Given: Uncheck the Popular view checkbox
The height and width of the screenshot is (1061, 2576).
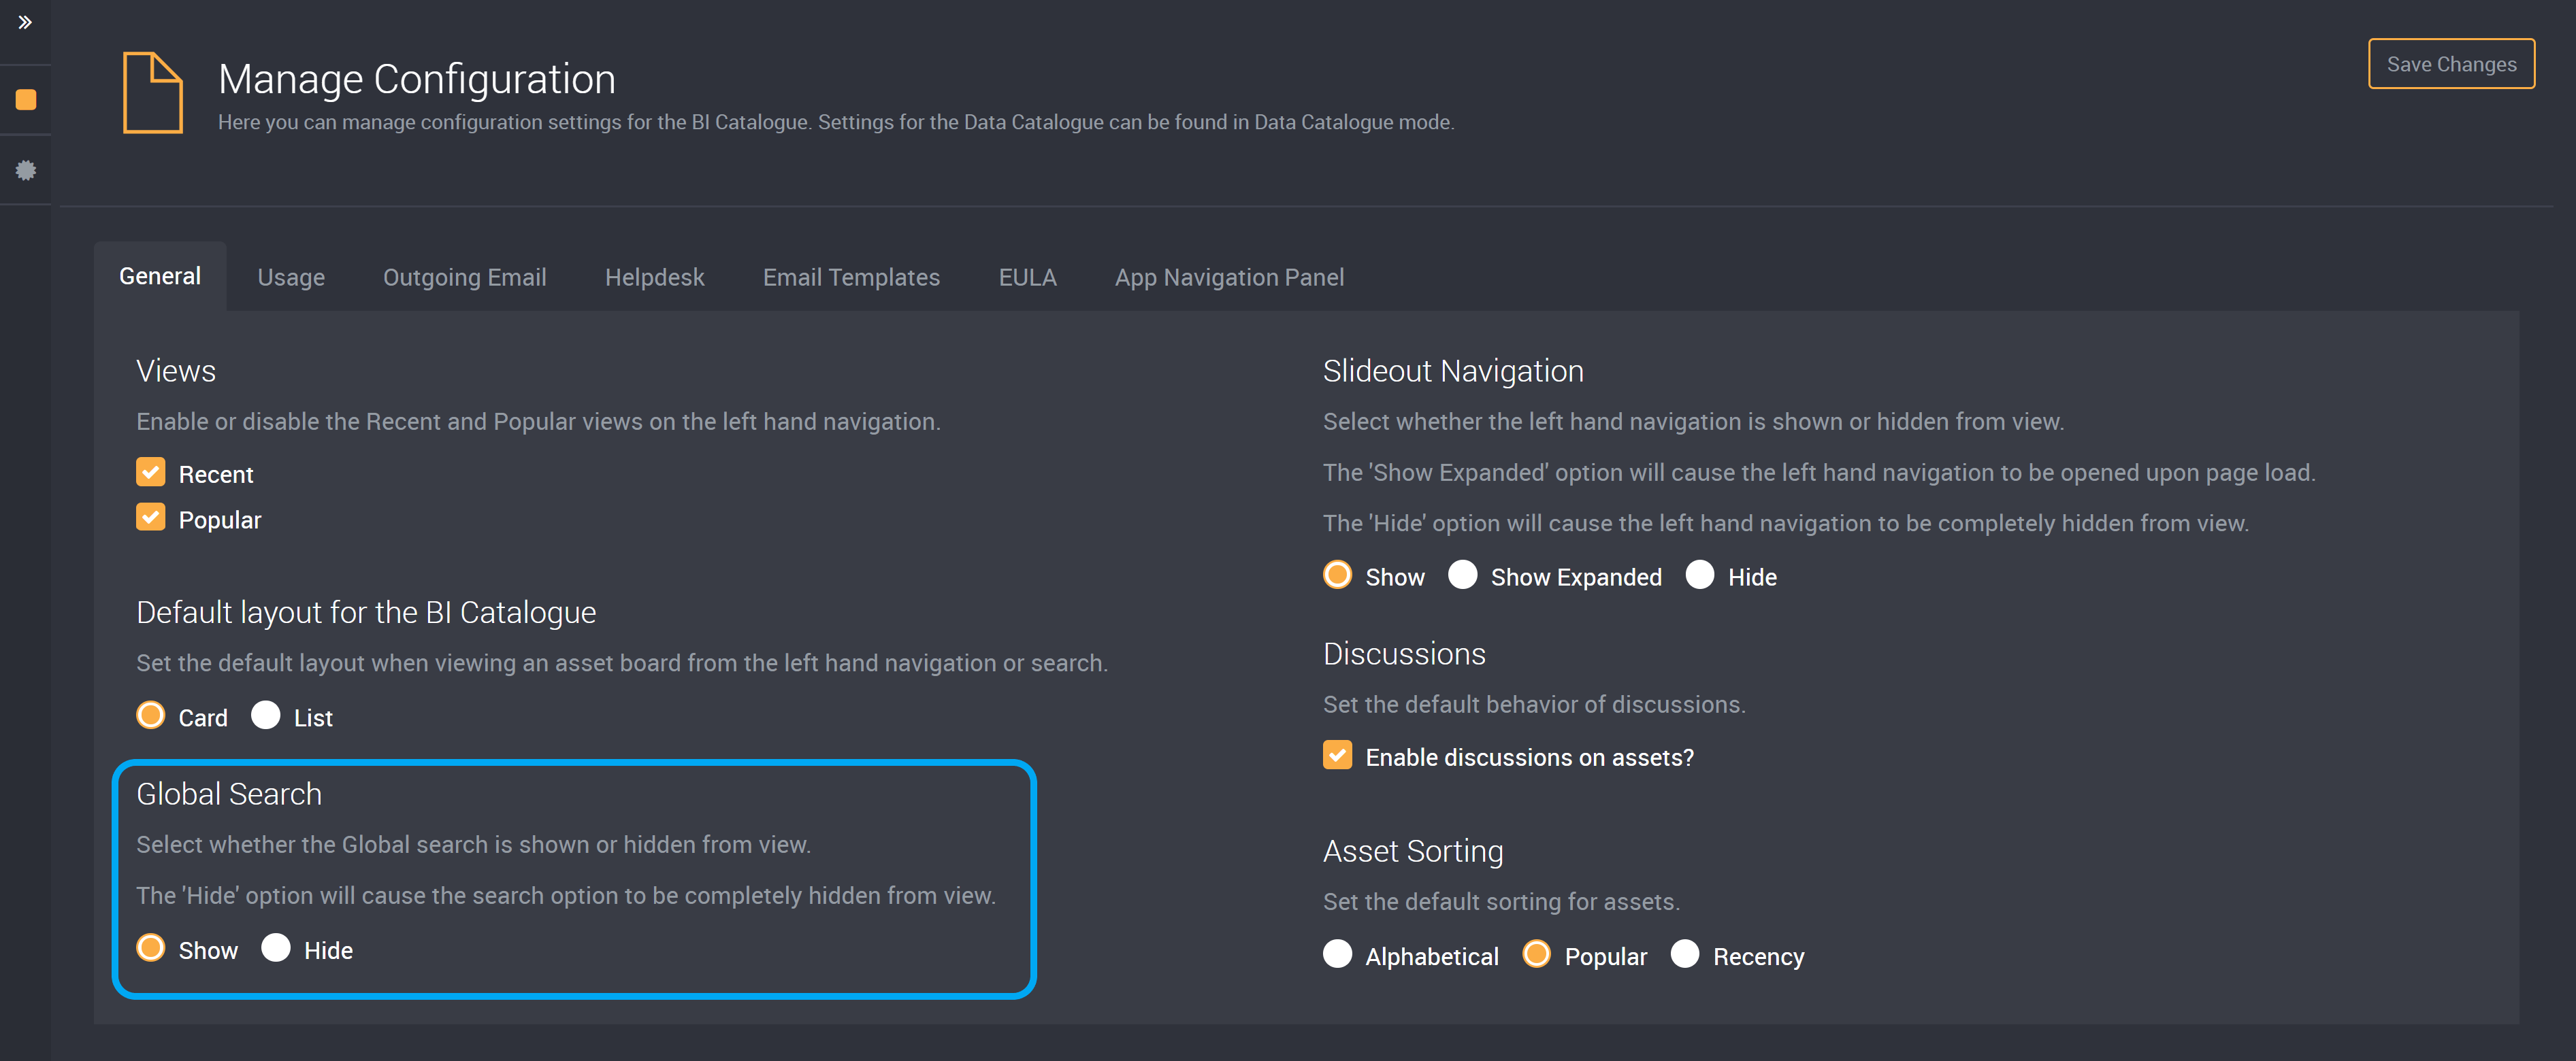Looking at the screenshot, I should click(151, 518).
